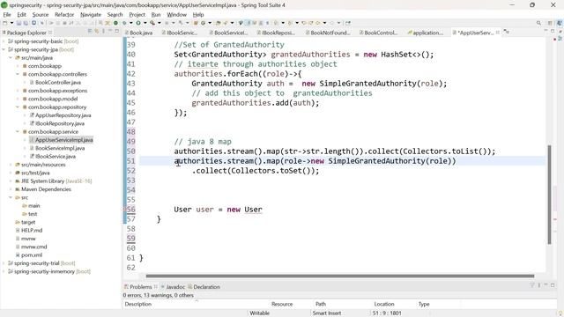564x317 pixels.
Task: Switch to the BookControl... editor tab
Action: [378, 33]
